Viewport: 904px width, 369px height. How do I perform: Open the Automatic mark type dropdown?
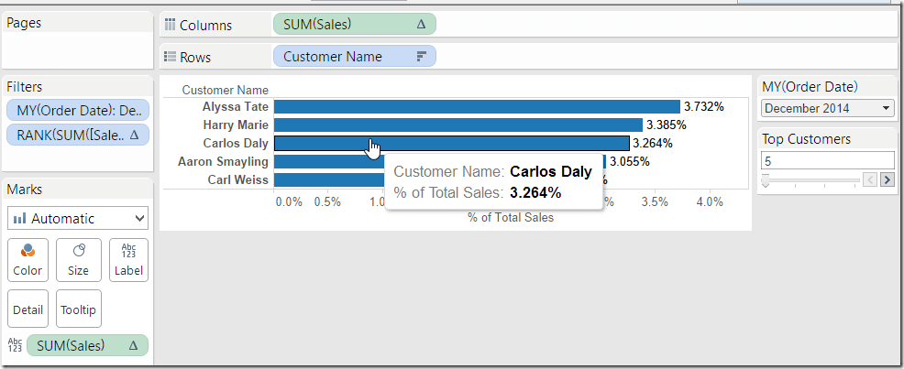[x=77, y=219]
